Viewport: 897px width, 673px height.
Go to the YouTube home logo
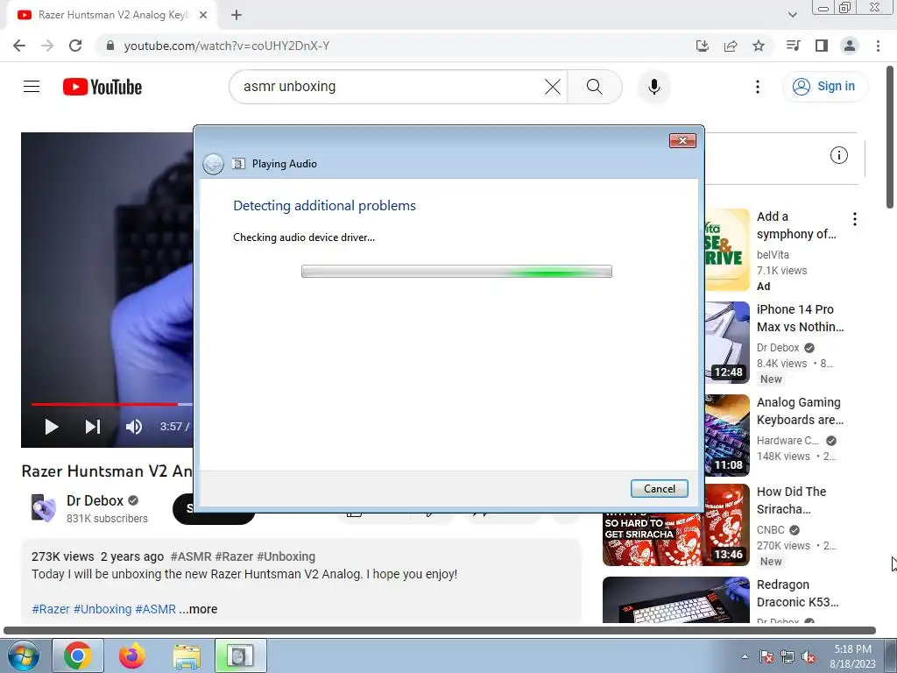(102, 87)
